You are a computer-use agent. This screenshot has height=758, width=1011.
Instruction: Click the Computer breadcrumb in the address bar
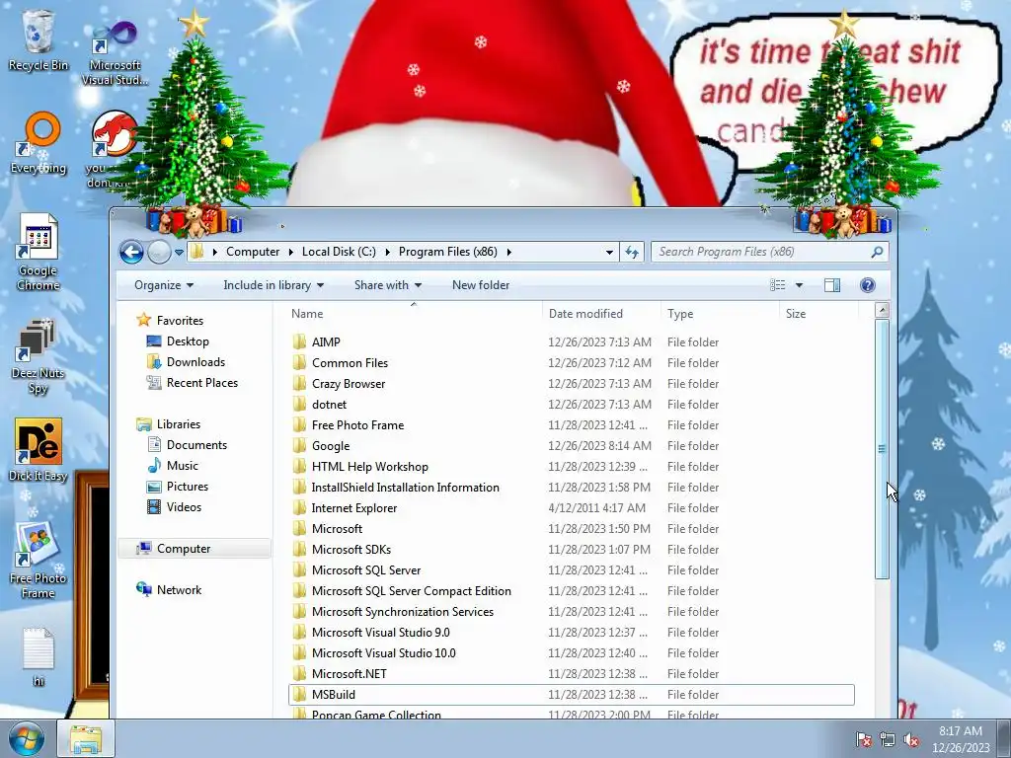click(x=253, y=252)
